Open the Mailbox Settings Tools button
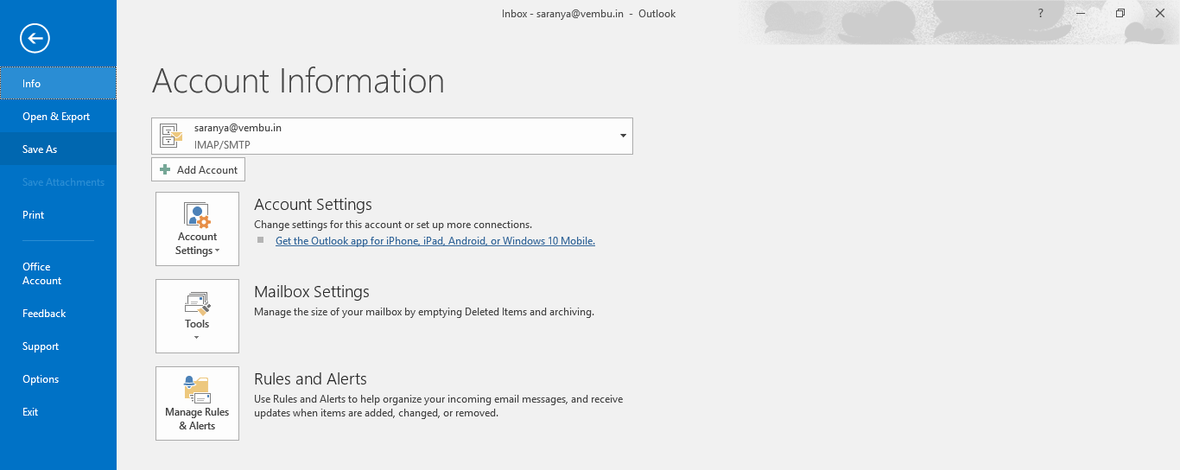1180x470 pixels. click(197, 316)
